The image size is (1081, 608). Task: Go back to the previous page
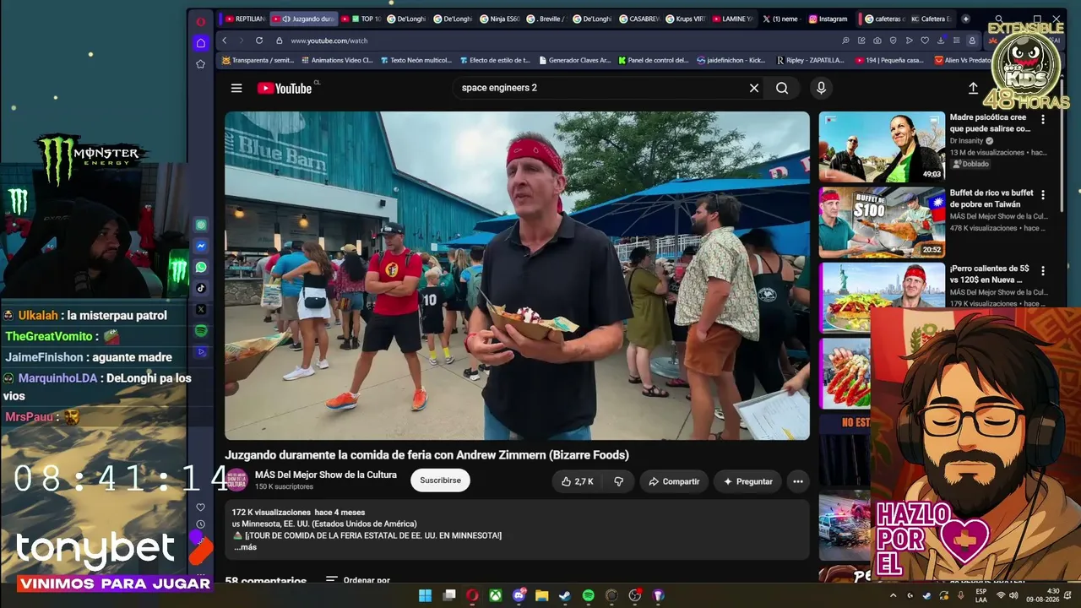224,41
